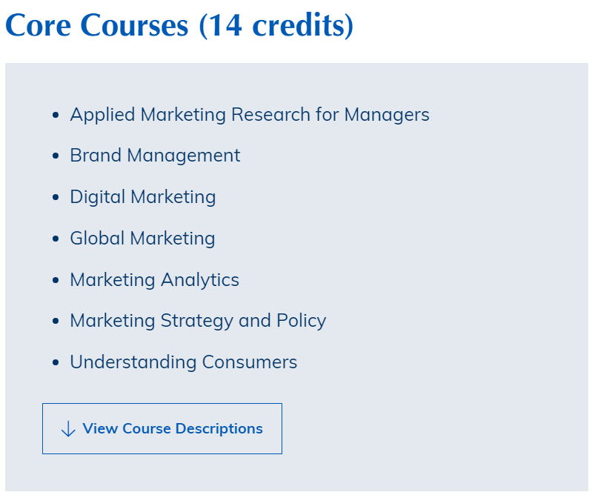The image size is (592, 492).
Task: Select Applied Marketing Research for Managers
Action: [249, 115]
